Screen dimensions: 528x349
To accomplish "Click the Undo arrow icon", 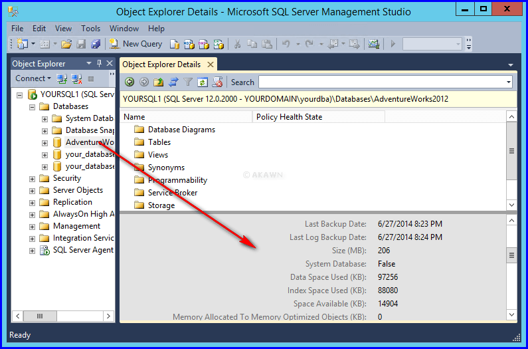I will (286, 44).
